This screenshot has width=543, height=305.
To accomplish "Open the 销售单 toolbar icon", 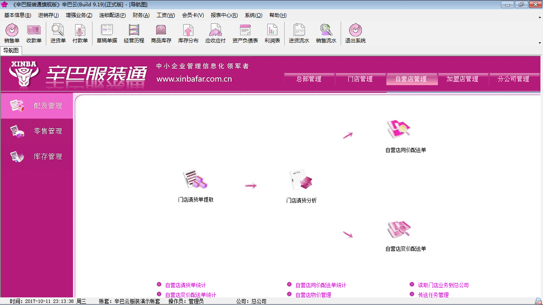I will tap(12, 33).
